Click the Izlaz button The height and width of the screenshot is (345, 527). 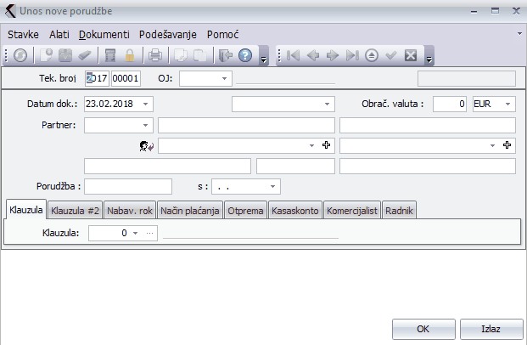pyautogui.click(x=490, y=328)
